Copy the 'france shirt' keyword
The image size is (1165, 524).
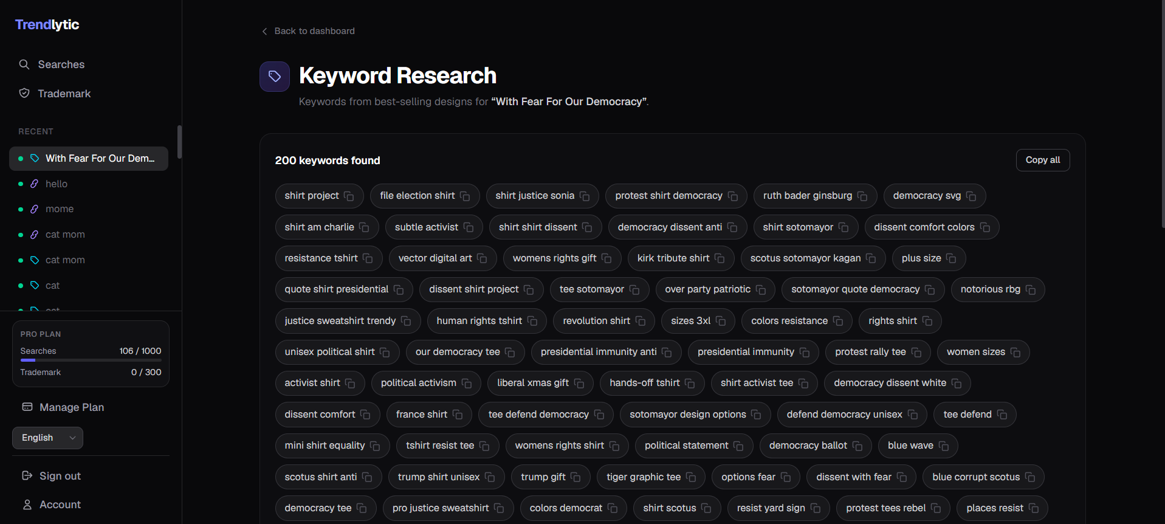[458, 415]
